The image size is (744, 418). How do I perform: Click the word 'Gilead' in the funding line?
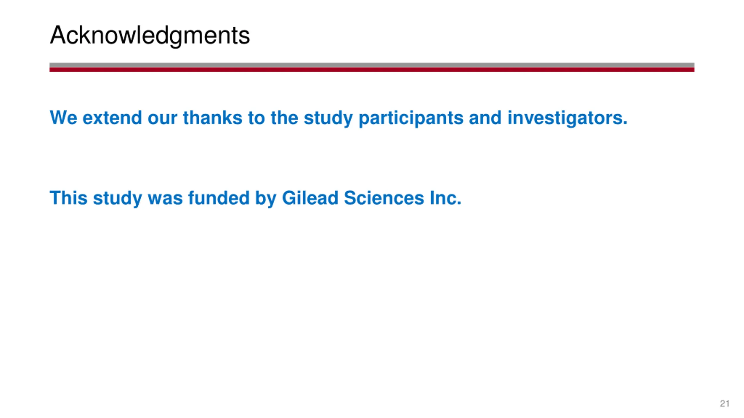(310, 198)
